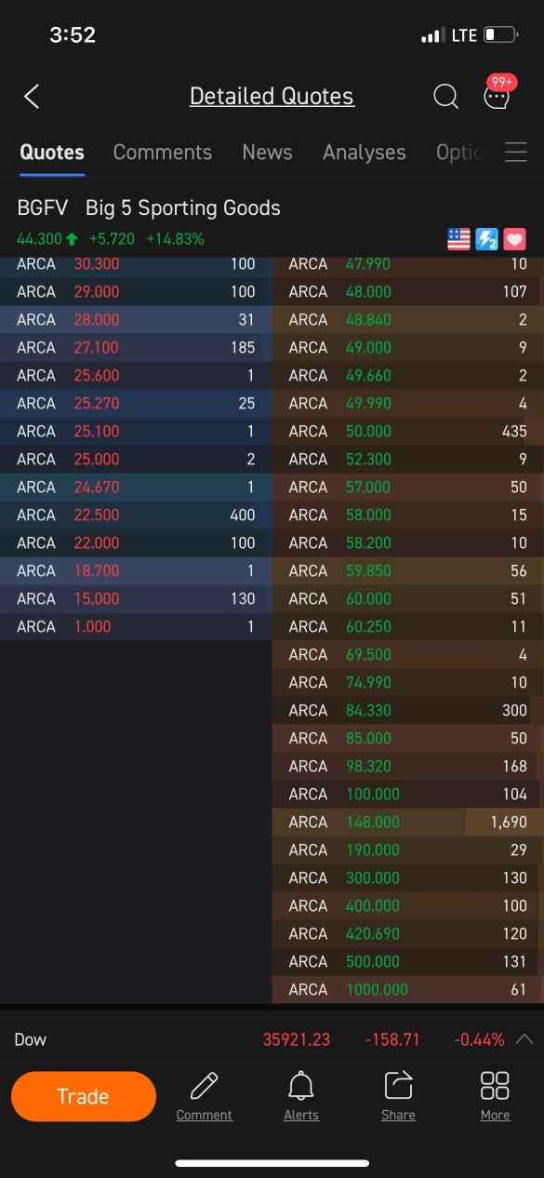Switch to the Comments tab
The width and height of the screenshot is (544, 1178).
click(x=163, y=153)
